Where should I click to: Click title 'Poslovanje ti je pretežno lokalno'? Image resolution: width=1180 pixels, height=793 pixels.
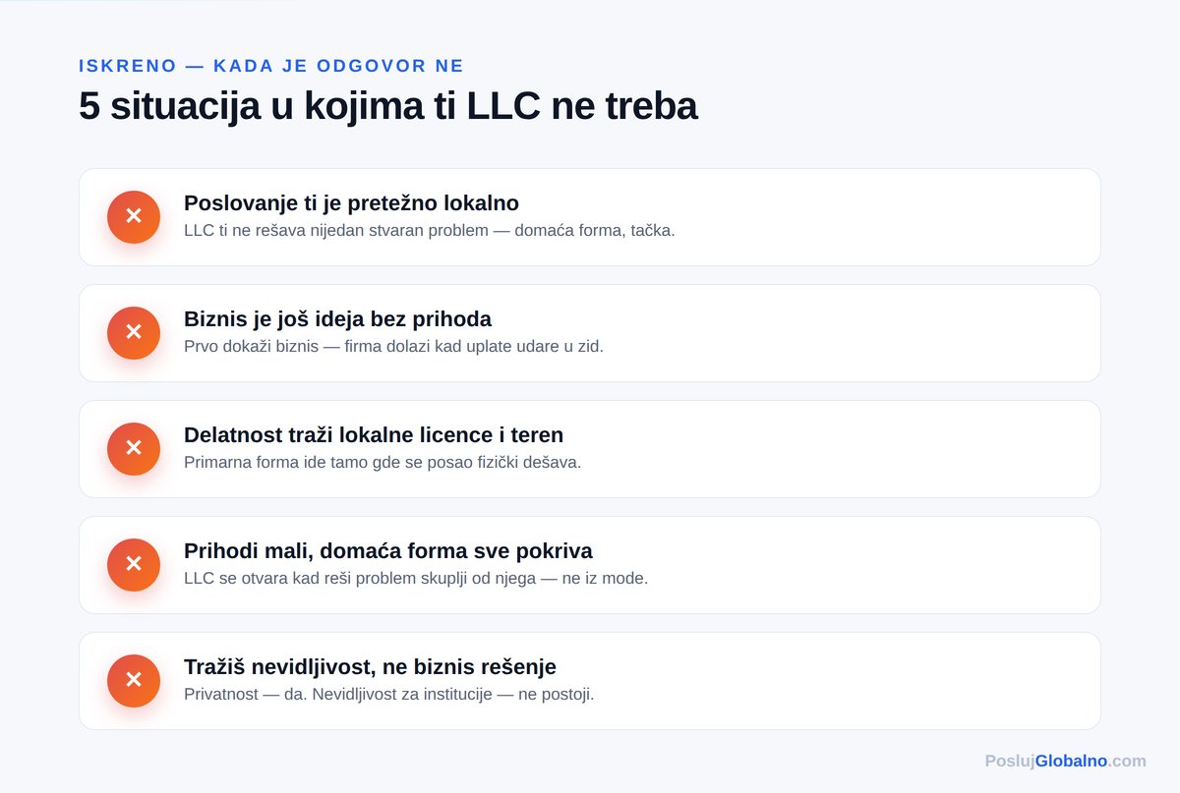point(351,203)
